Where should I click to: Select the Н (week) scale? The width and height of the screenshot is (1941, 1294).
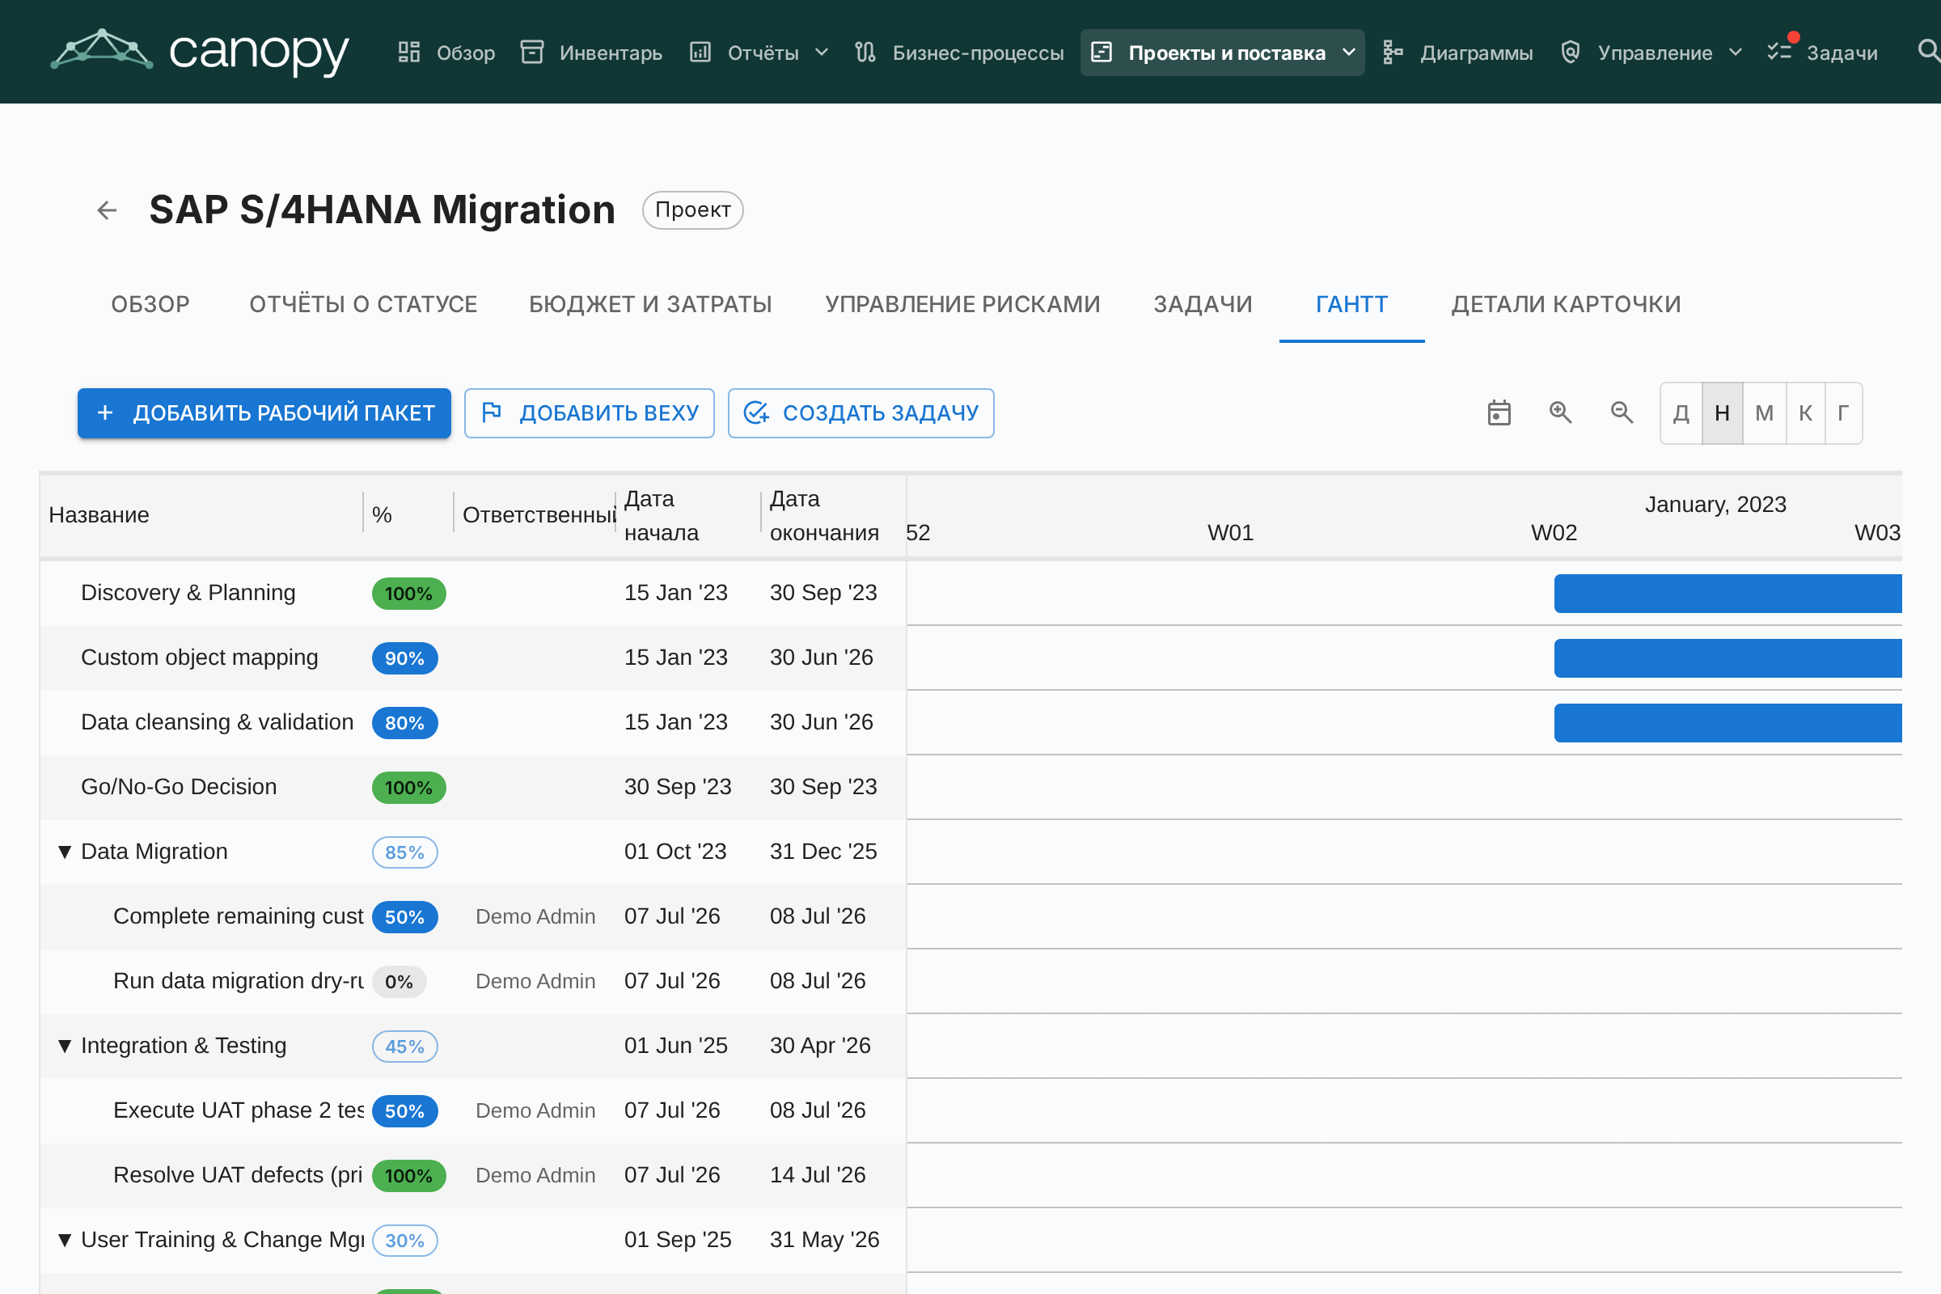[x=1723, y=413]
